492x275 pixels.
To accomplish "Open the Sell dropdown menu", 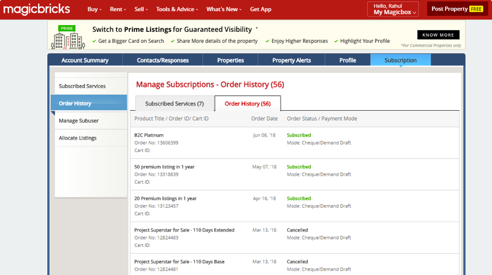I will tap(142, 9).
